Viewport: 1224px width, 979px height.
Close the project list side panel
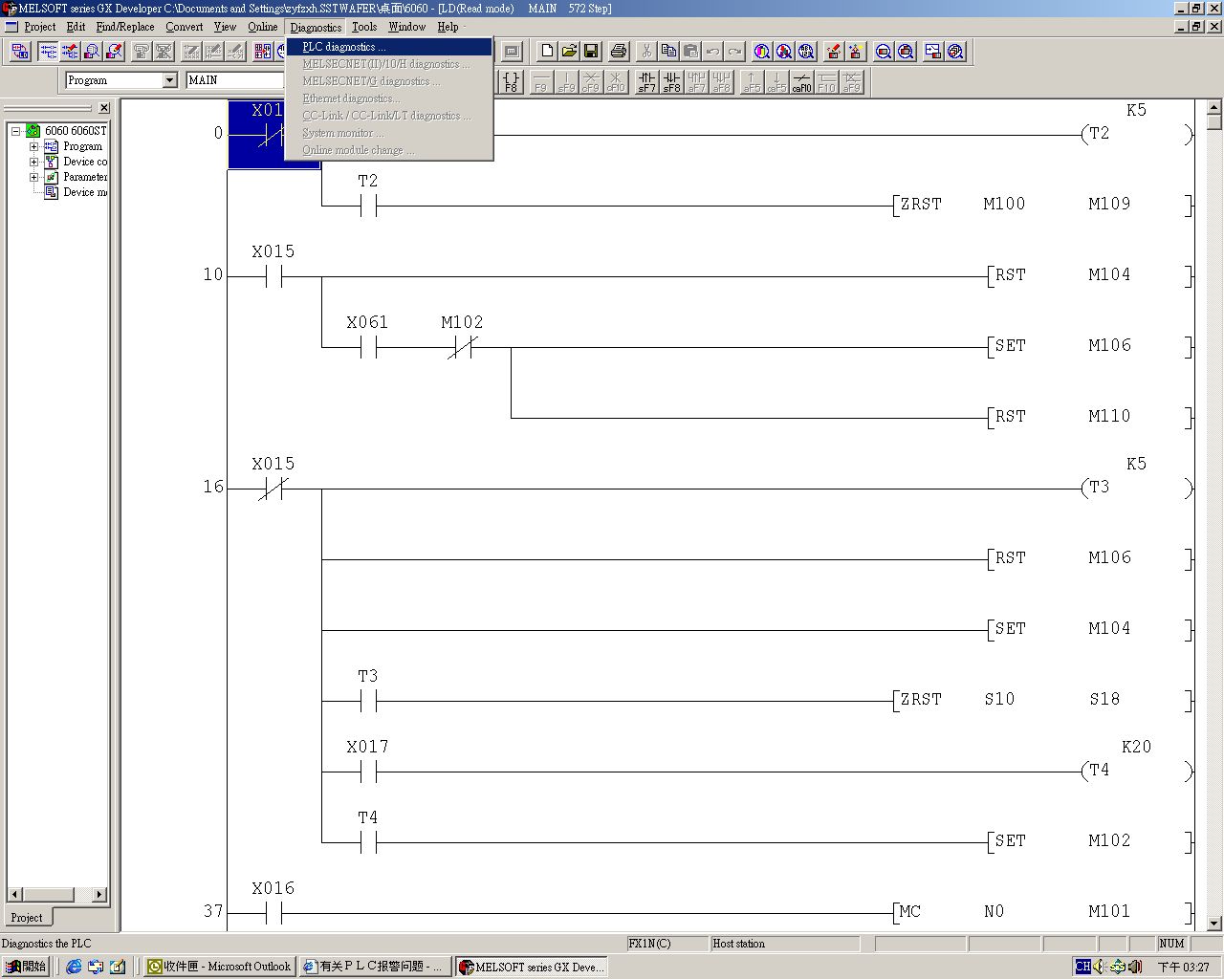point(104,108)
